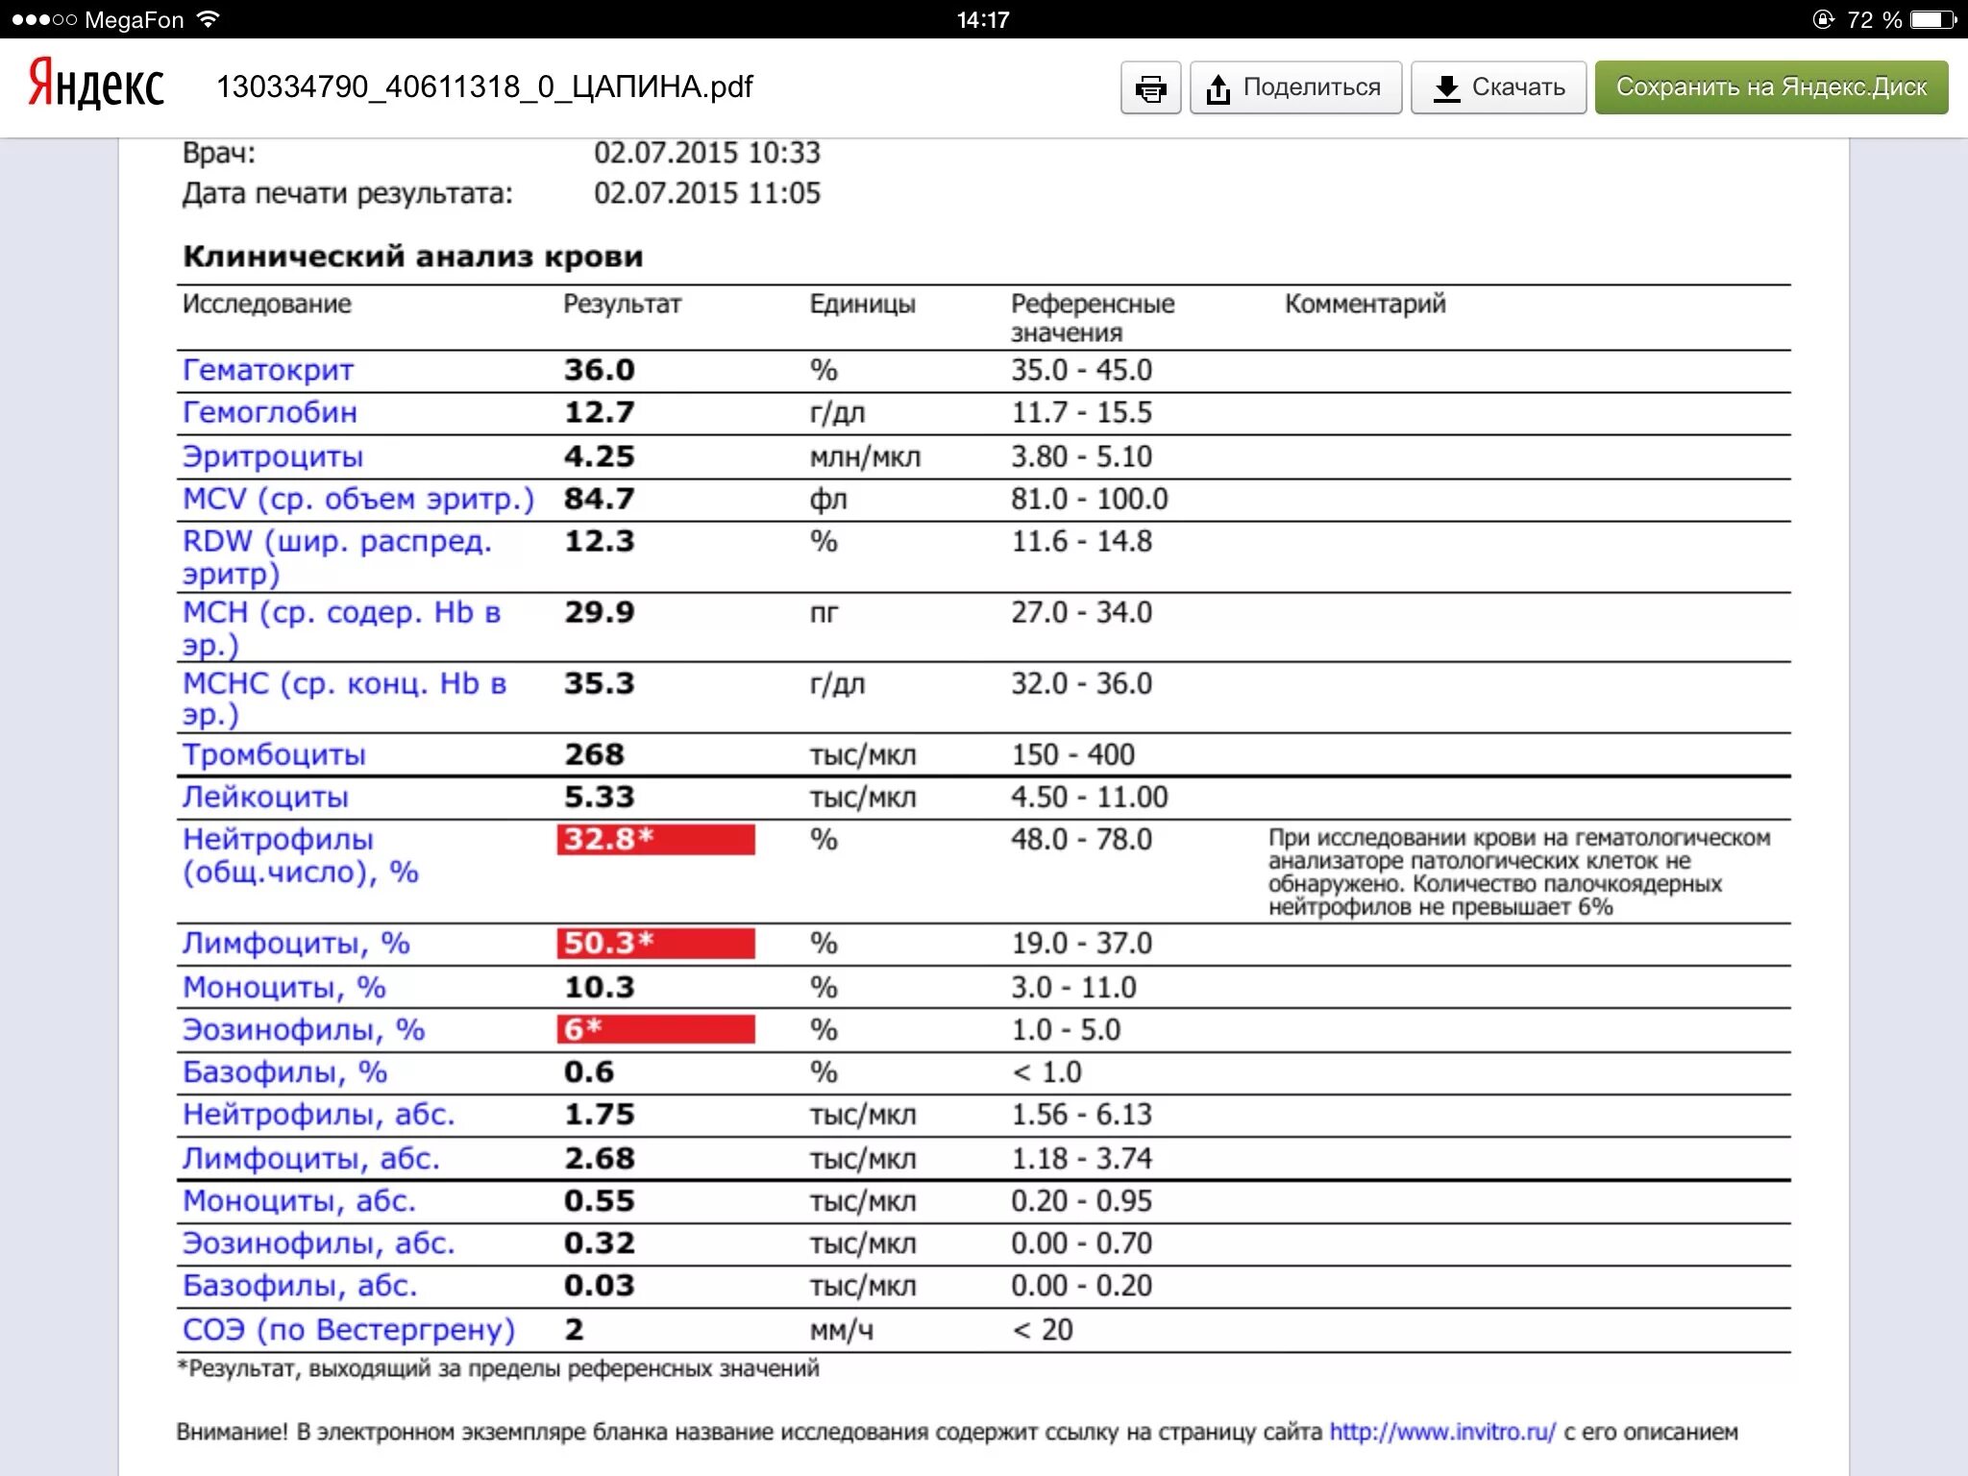Screen dimensions: 1968x1476
Task: Select the hematocrit result 36.0
Action: [599, 370]
